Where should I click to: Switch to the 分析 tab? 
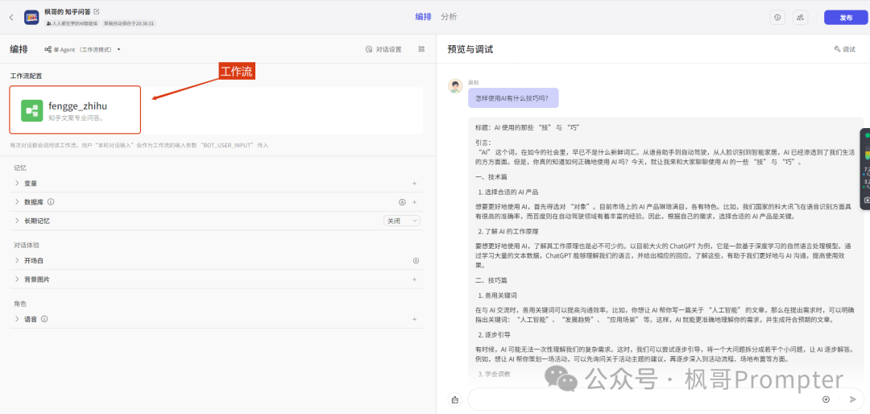tap(449, 17)
